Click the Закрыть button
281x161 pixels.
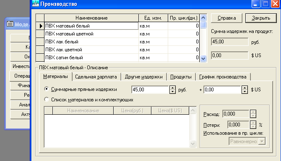(x=261, y=18)
